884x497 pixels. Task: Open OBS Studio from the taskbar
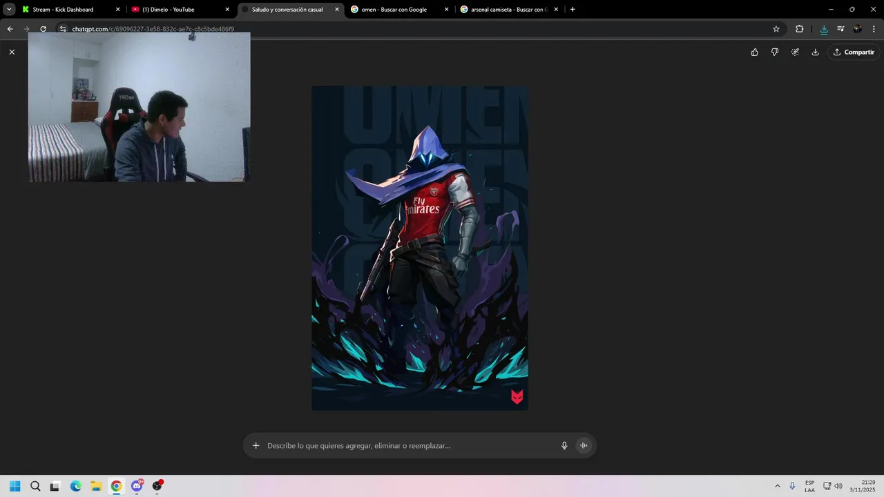click(x=157, y=486)
